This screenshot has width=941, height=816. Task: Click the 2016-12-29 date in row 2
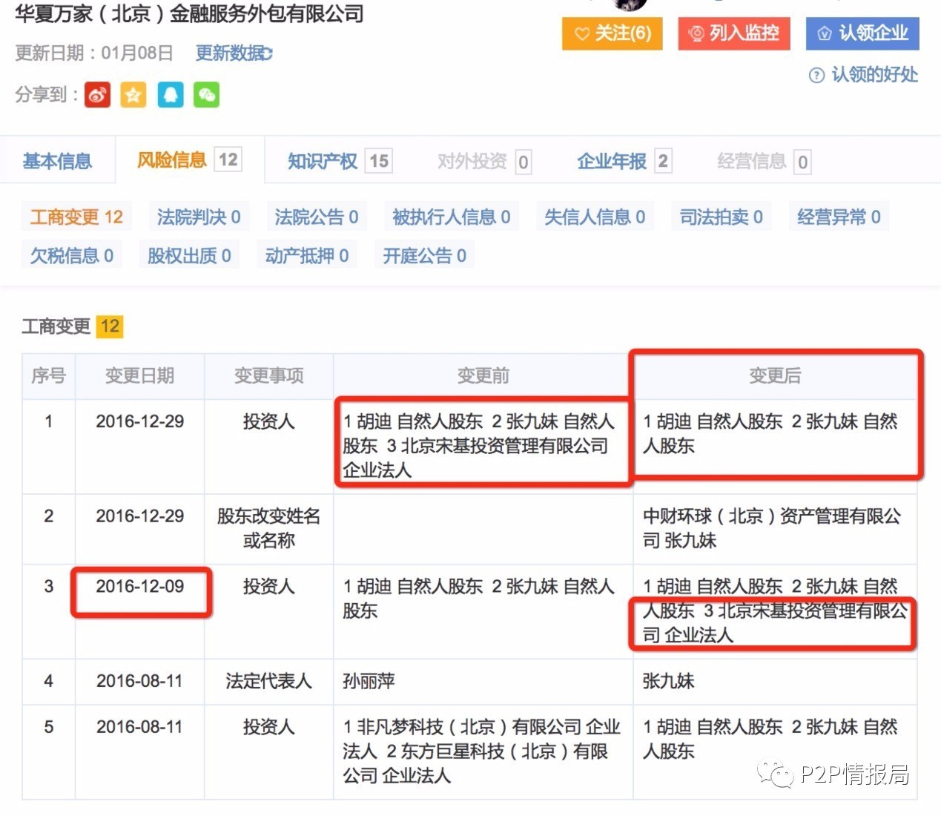tap(139, 516)
